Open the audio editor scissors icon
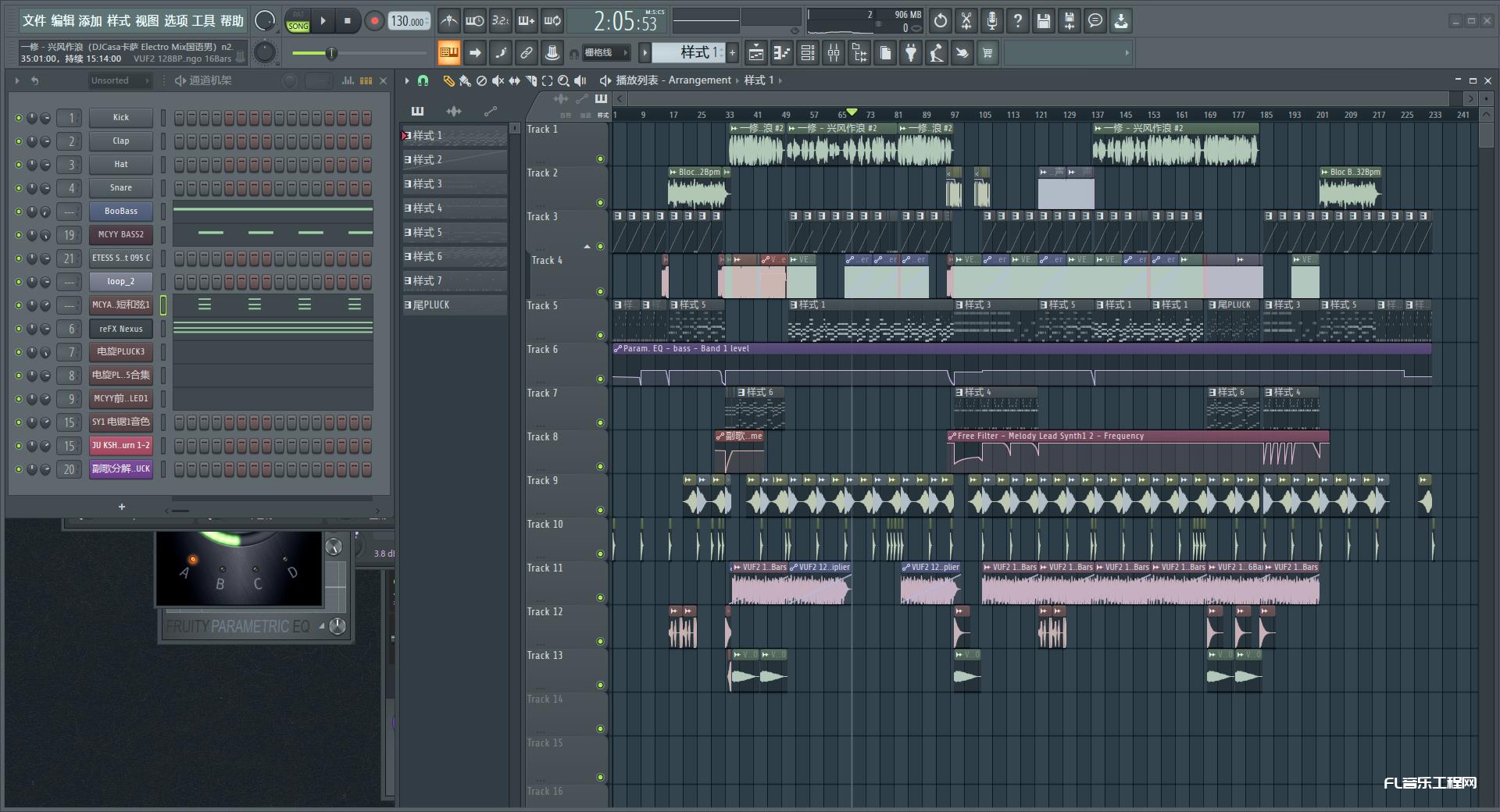 point(966,21)
